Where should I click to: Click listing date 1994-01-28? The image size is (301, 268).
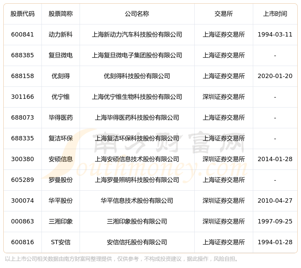[x=275, y=242]
